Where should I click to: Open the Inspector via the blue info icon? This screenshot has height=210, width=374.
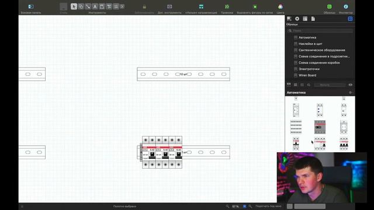click(x=345, y=6)
